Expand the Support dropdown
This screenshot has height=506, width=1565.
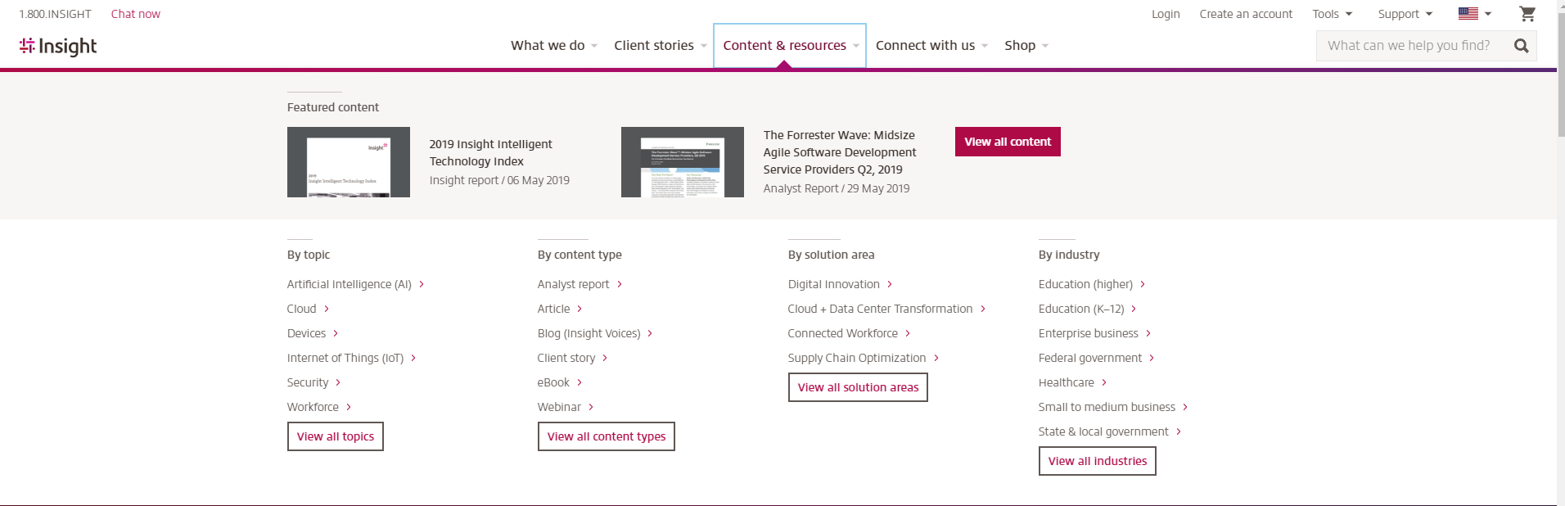(1405, 14)
